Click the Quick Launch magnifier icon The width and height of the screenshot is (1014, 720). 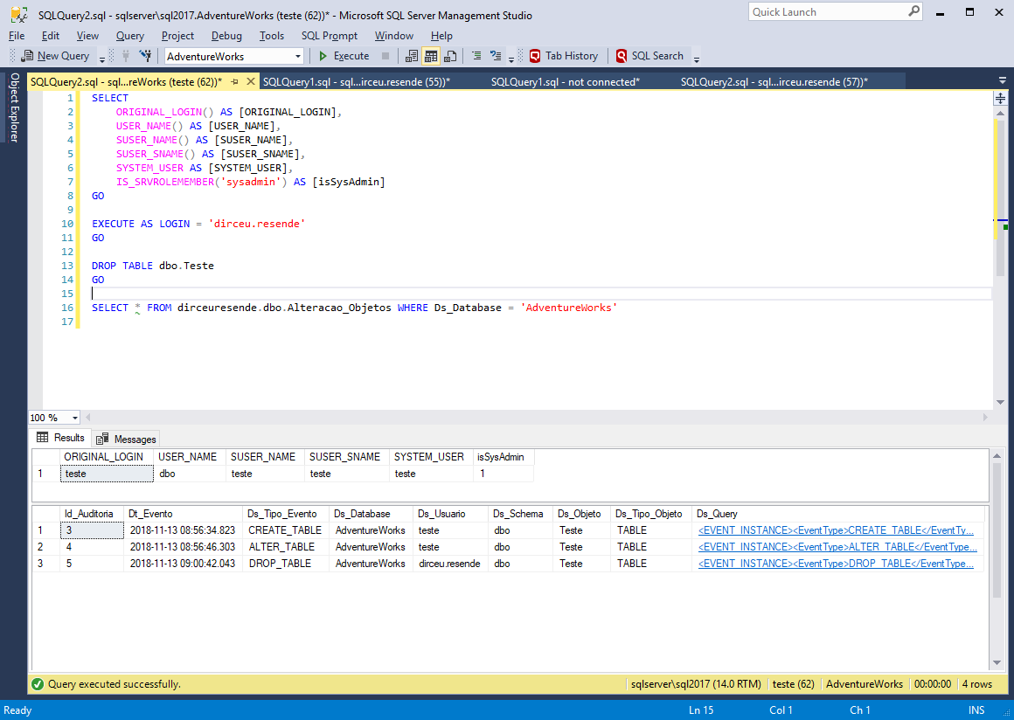click(x=913, y=11)
